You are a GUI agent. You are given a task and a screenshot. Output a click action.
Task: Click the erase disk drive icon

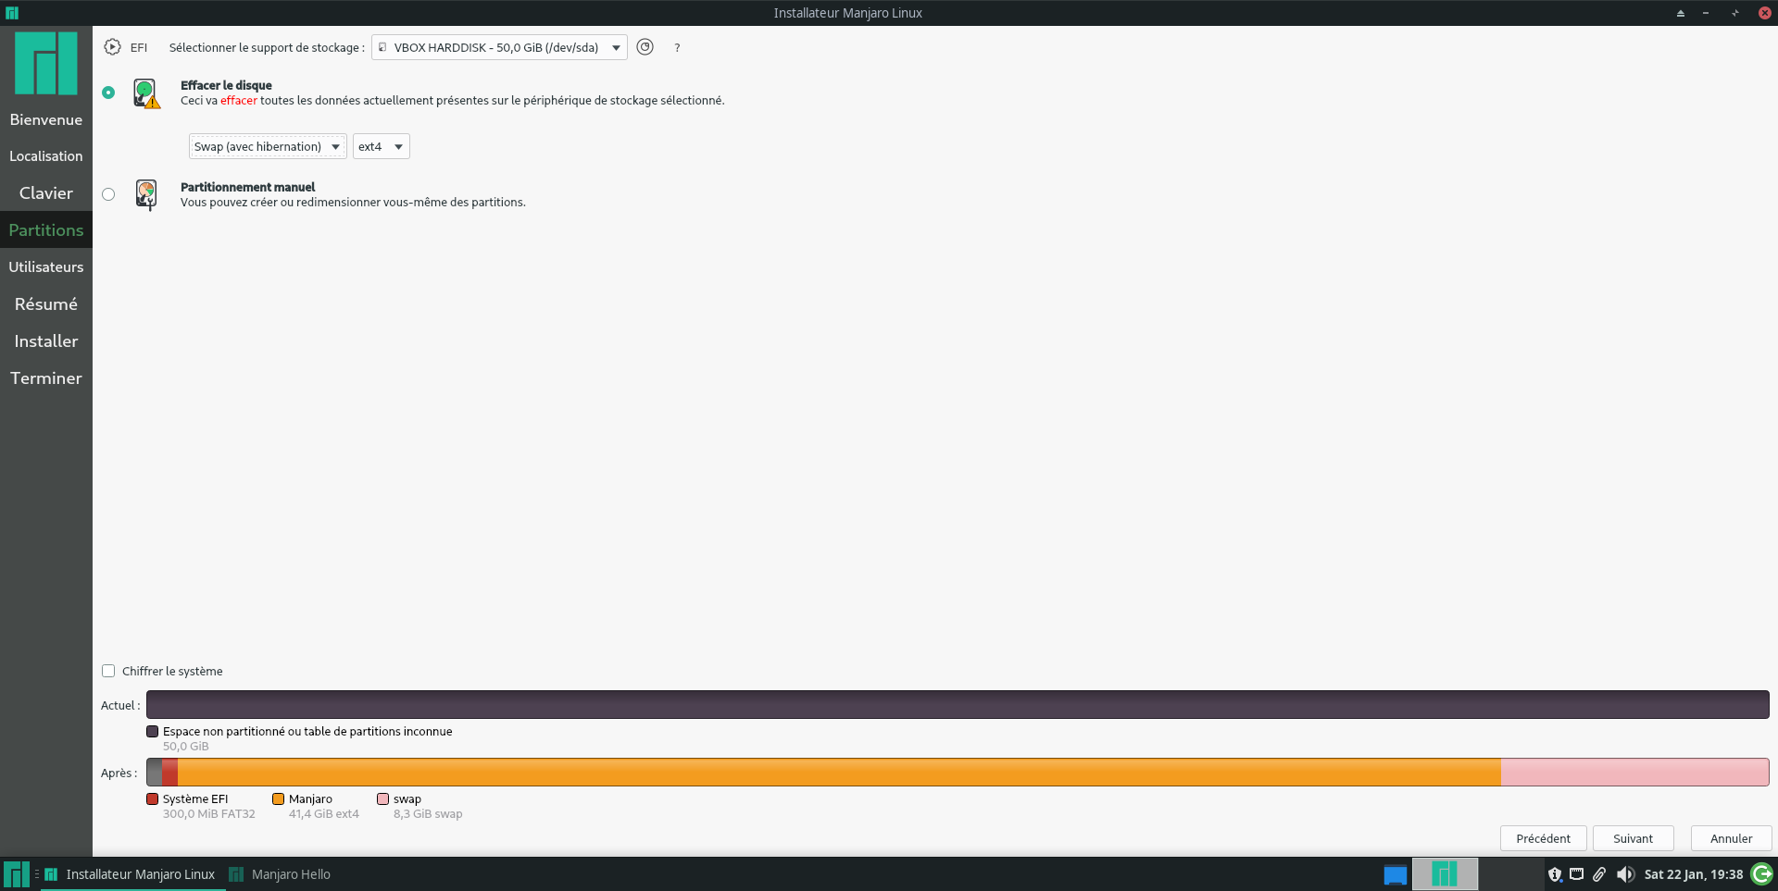coord(147,93)
